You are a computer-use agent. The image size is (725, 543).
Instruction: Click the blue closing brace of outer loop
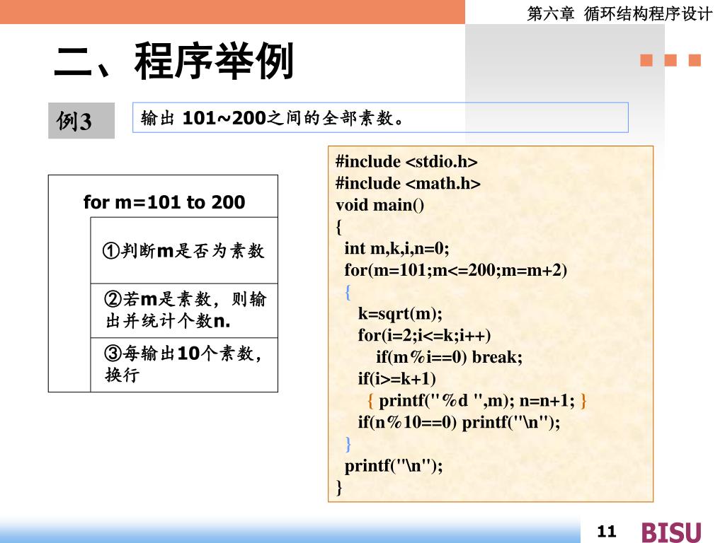point(348,444)
